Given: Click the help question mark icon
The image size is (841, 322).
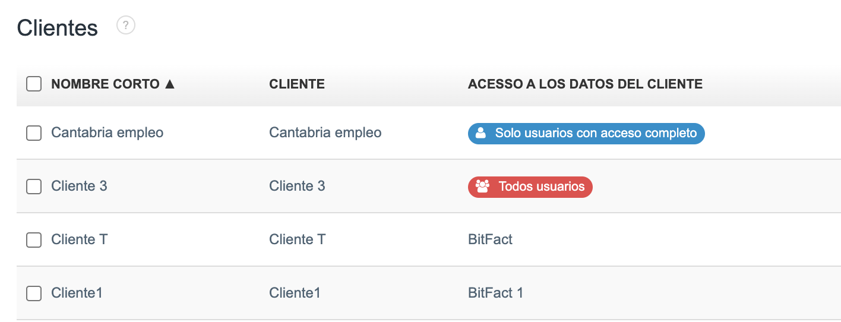Looking at the screenshot, I should point(126,26).
